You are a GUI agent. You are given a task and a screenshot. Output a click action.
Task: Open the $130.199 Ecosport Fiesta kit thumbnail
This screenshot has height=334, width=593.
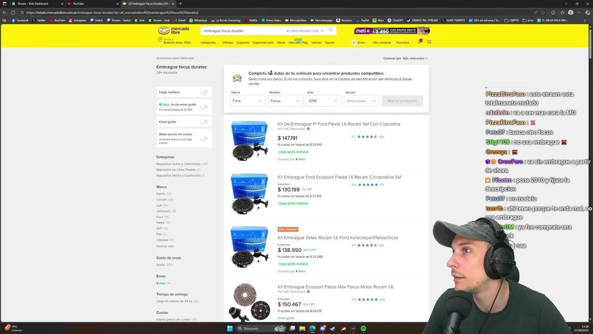(x=250, y=193)
